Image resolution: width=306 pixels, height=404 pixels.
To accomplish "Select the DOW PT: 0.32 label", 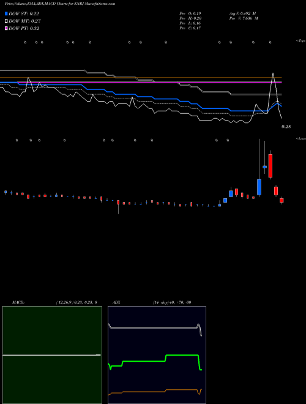I will 24,28.
